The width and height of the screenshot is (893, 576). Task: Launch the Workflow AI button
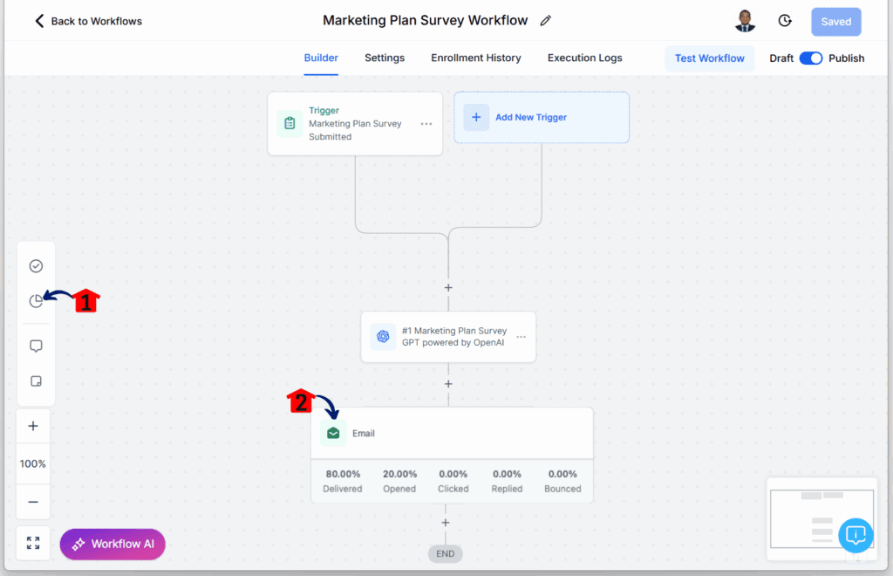(112, 544)
